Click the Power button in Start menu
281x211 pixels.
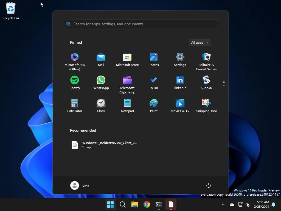[209, 185]
